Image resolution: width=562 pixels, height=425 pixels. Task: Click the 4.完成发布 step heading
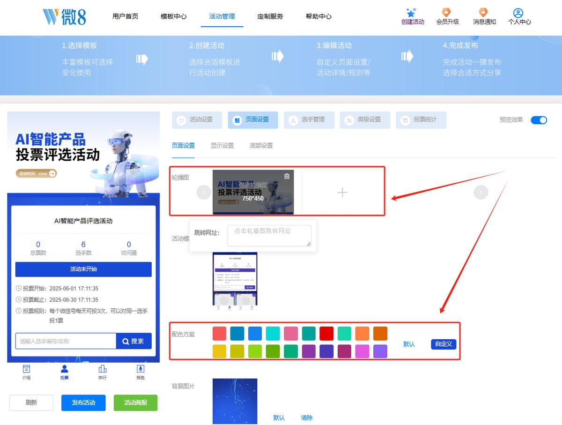tap(460, 45)
